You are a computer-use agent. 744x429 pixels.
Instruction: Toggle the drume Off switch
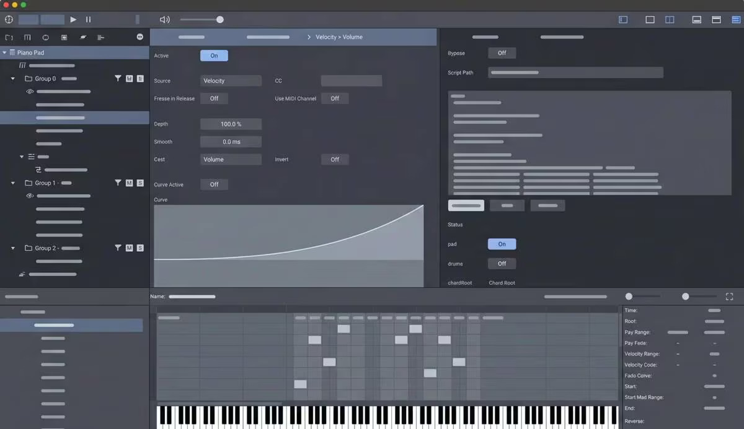pos(502,264)
